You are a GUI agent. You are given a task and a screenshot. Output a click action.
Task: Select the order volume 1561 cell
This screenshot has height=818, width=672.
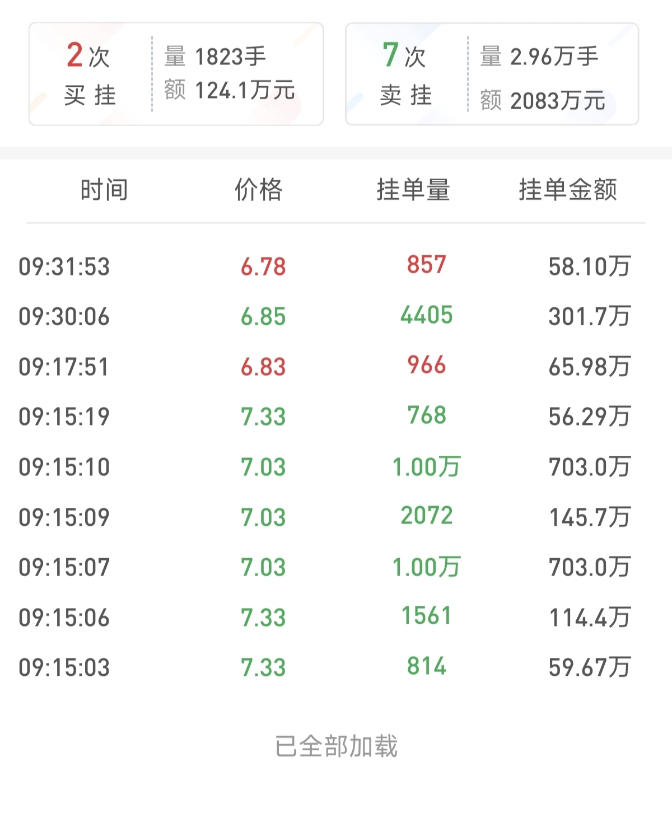[427, 616]
